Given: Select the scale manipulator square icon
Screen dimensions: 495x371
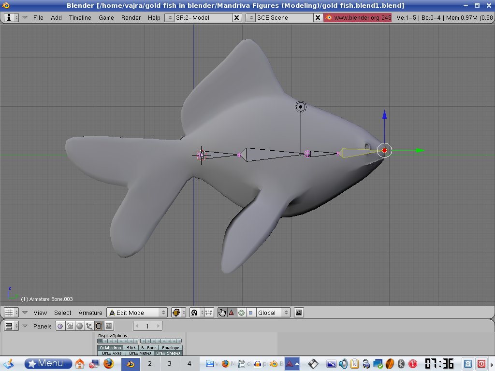Looking at the screenshot, I should click(250, 313).
